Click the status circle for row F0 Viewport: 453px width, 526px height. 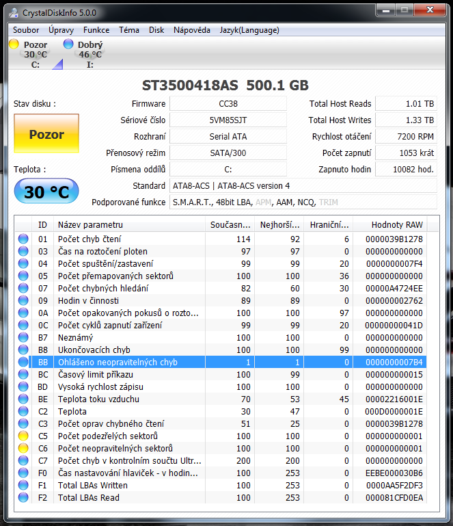point(23,473)
